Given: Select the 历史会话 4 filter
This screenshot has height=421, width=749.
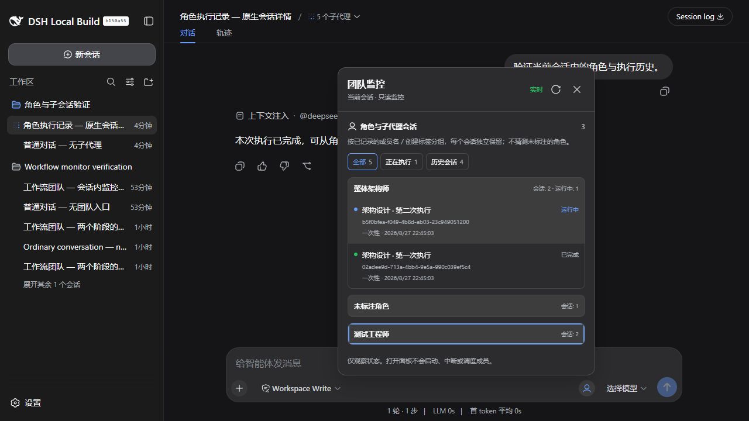Looking at the screenshot, I should (x=447, y=162).
